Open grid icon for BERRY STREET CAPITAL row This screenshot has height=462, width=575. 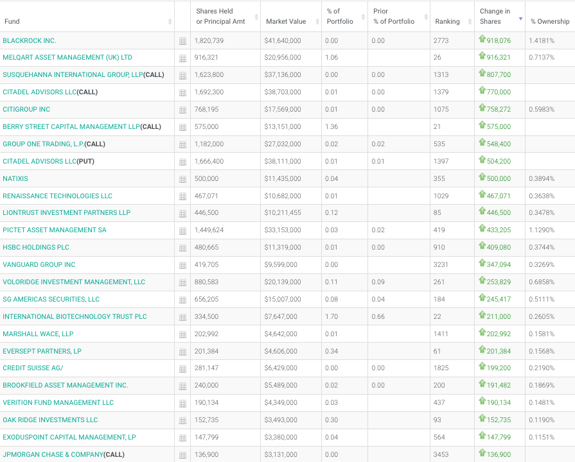coord(182,127)
